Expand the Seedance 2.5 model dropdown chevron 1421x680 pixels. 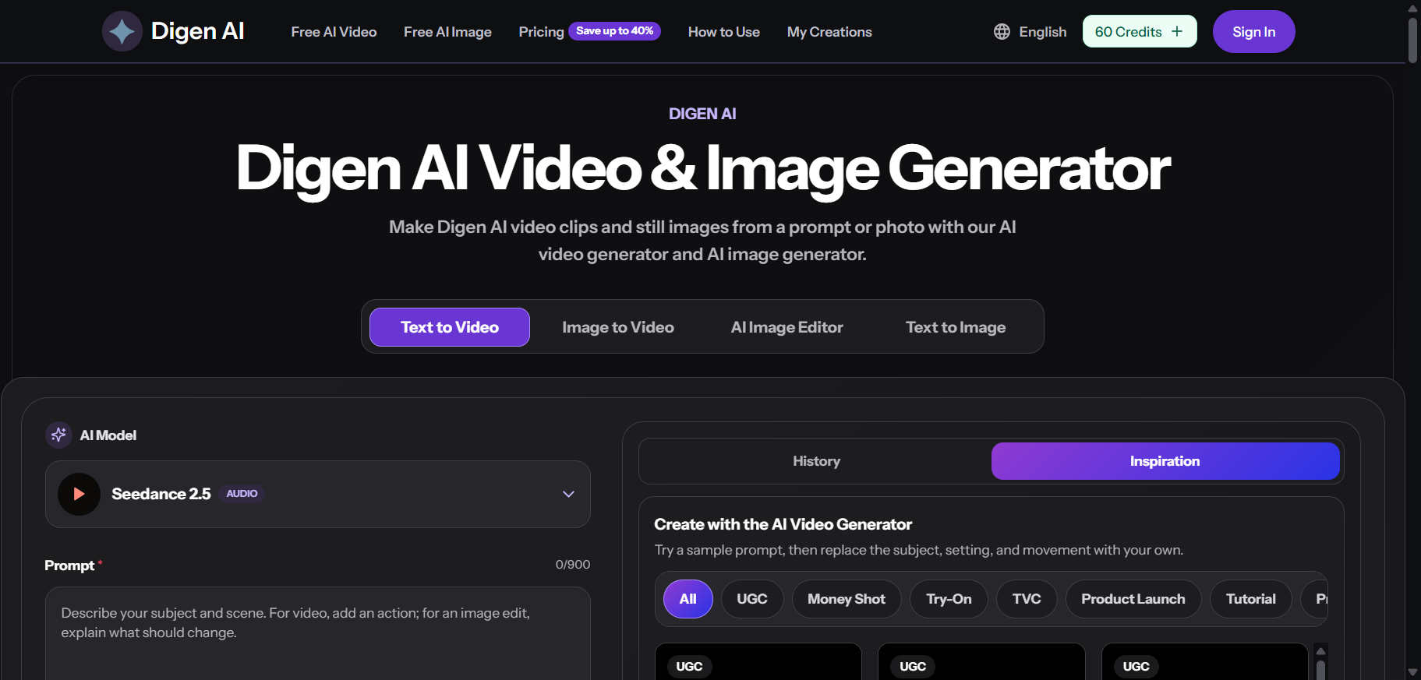568,494
